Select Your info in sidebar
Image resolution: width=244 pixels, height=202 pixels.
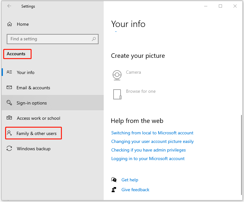[53, 72]
